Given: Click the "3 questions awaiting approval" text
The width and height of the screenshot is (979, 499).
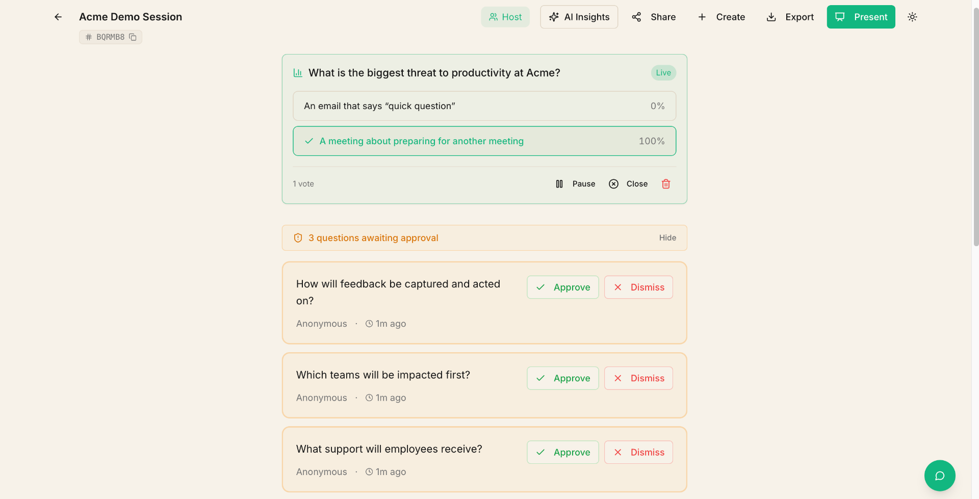Looking at the screenshot, I should [373, 238].
